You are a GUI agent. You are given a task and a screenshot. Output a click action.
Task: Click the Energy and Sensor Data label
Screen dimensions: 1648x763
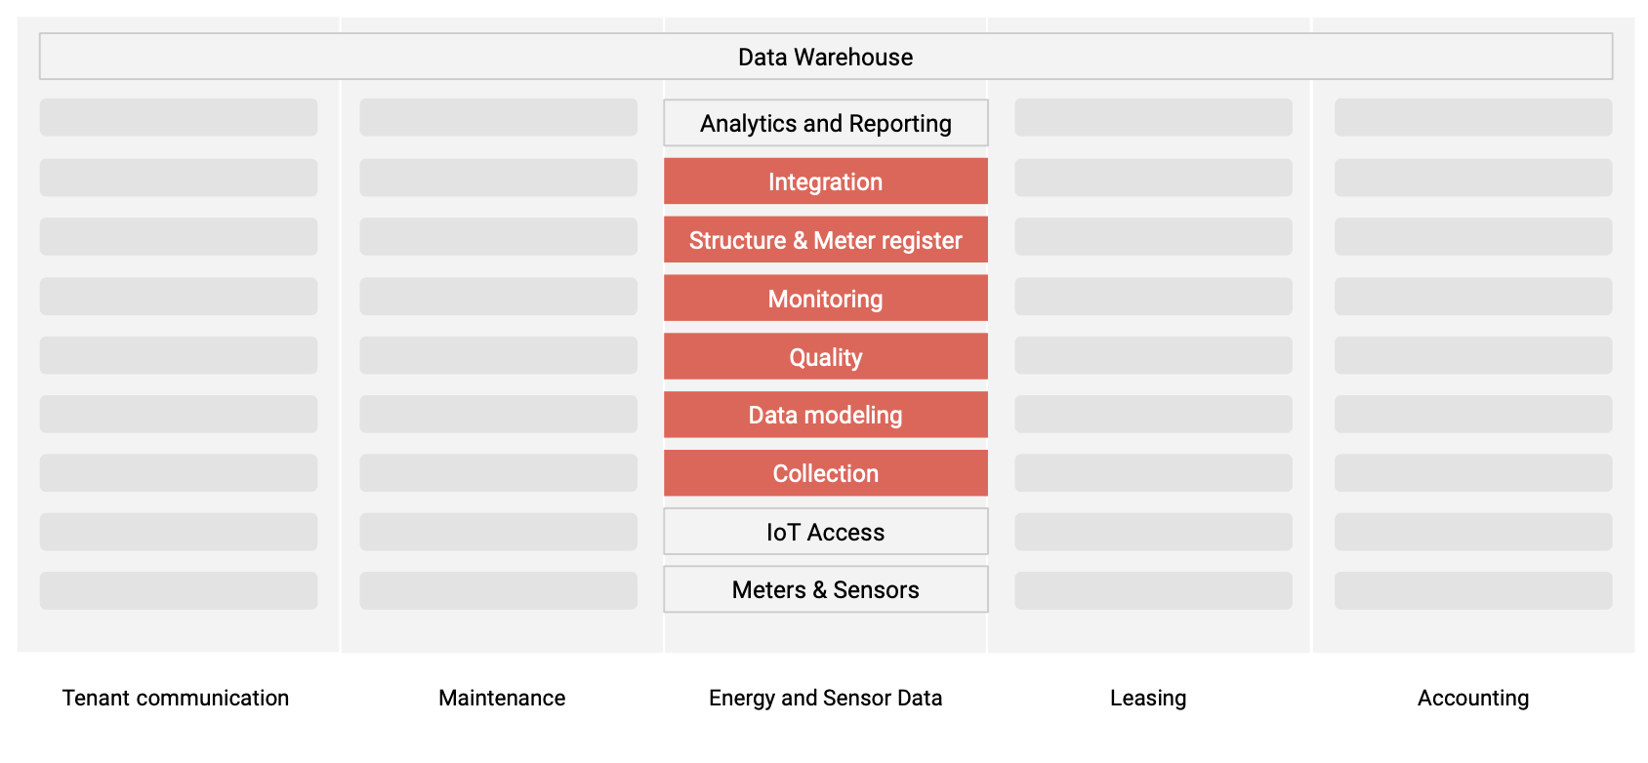(825, 698)
